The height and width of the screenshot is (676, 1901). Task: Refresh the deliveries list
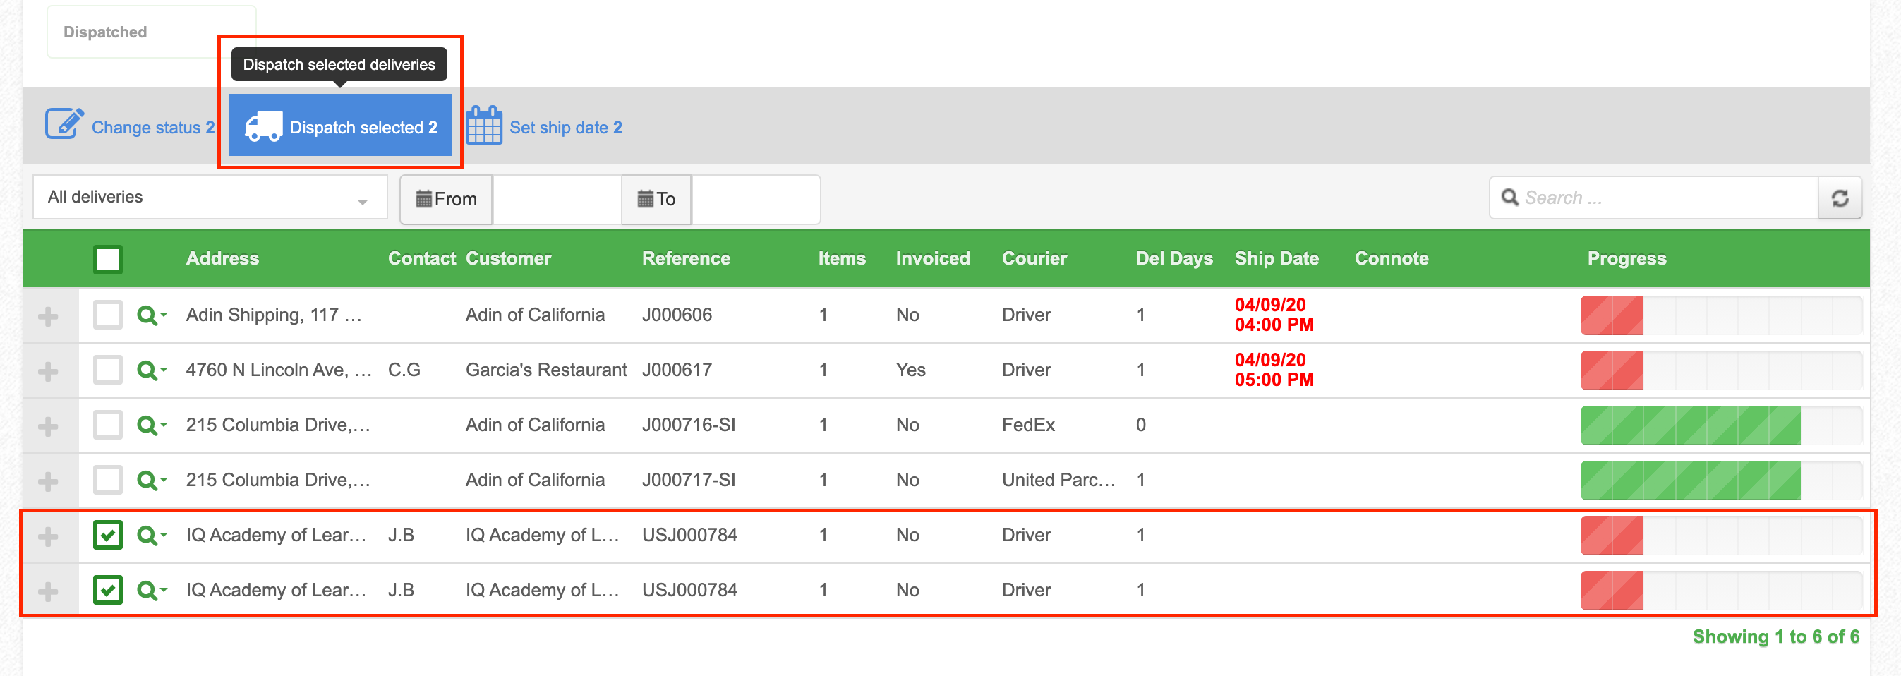pyautogui.click(x=1840, y=198)
